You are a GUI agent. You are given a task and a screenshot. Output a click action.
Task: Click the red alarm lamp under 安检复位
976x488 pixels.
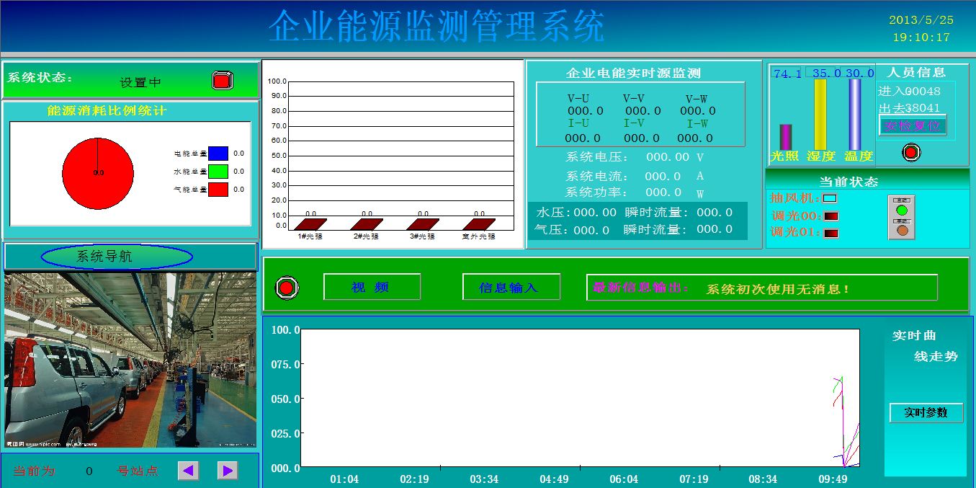[911, 152]
